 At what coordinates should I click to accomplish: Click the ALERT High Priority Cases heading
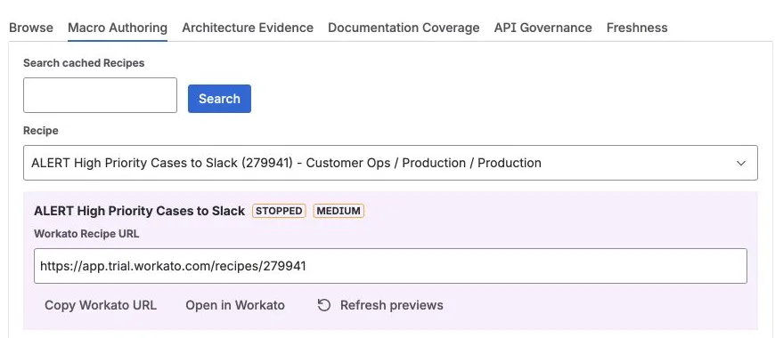139,211
